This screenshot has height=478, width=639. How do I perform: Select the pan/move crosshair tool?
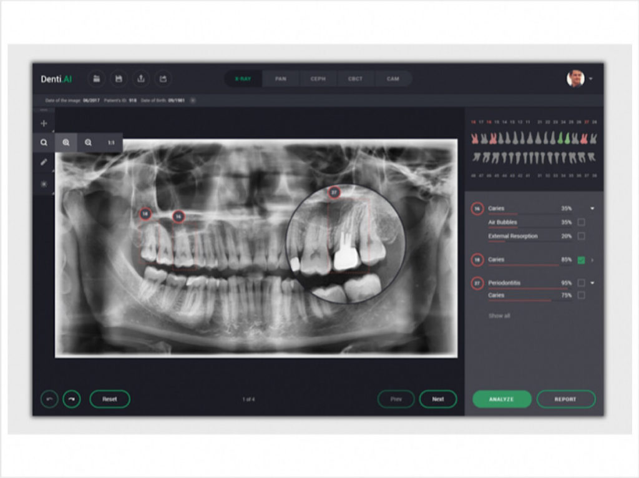(44, 124)
